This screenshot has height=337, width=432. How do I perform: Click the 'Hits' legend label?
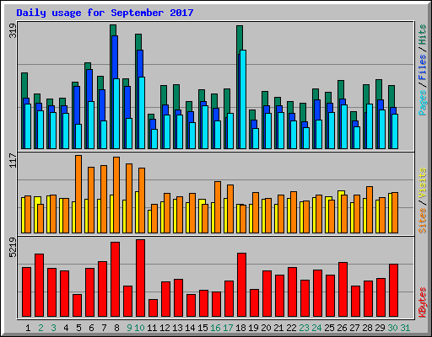(423, 35)
